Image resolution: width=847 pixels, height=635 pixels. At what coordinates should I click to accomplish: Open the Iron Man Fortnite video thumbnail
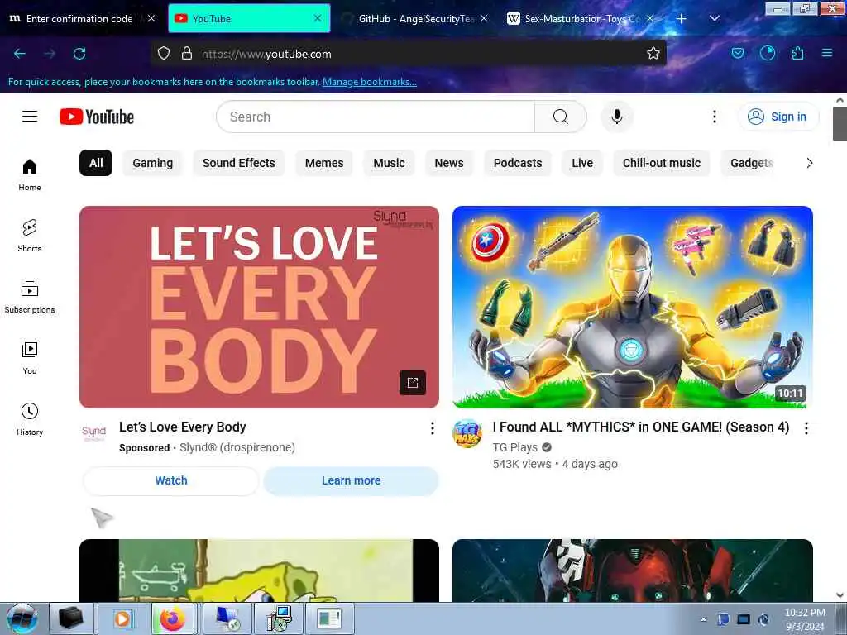click(633, 307)
